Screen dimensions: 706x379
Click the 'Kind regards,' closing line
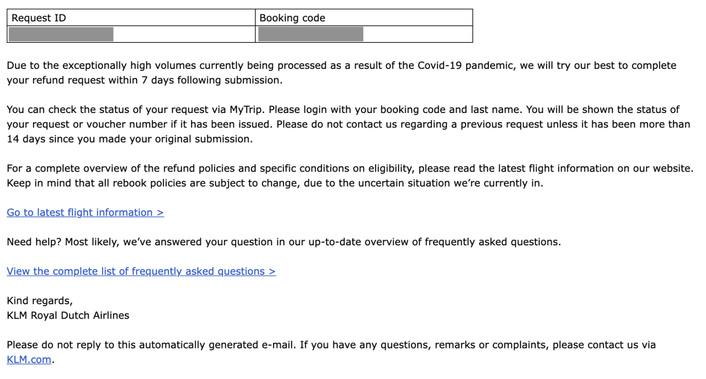(39, 300)
